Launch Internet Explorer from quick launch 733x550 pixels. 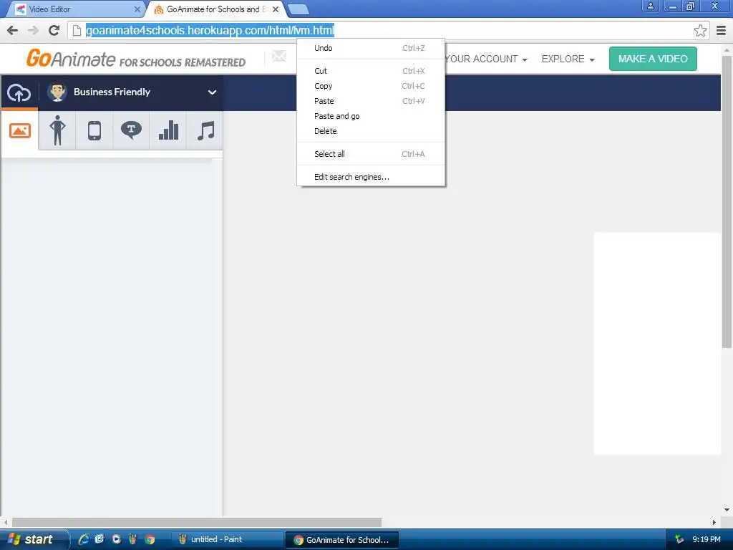[84, 539]
